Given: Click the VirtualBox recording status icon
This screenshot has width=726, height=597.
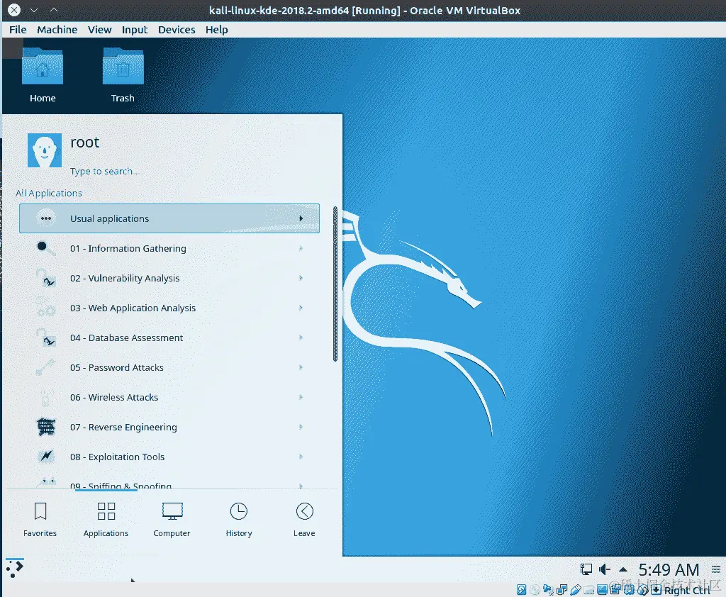Looking at the screenshot, I should tap(615, 589).
